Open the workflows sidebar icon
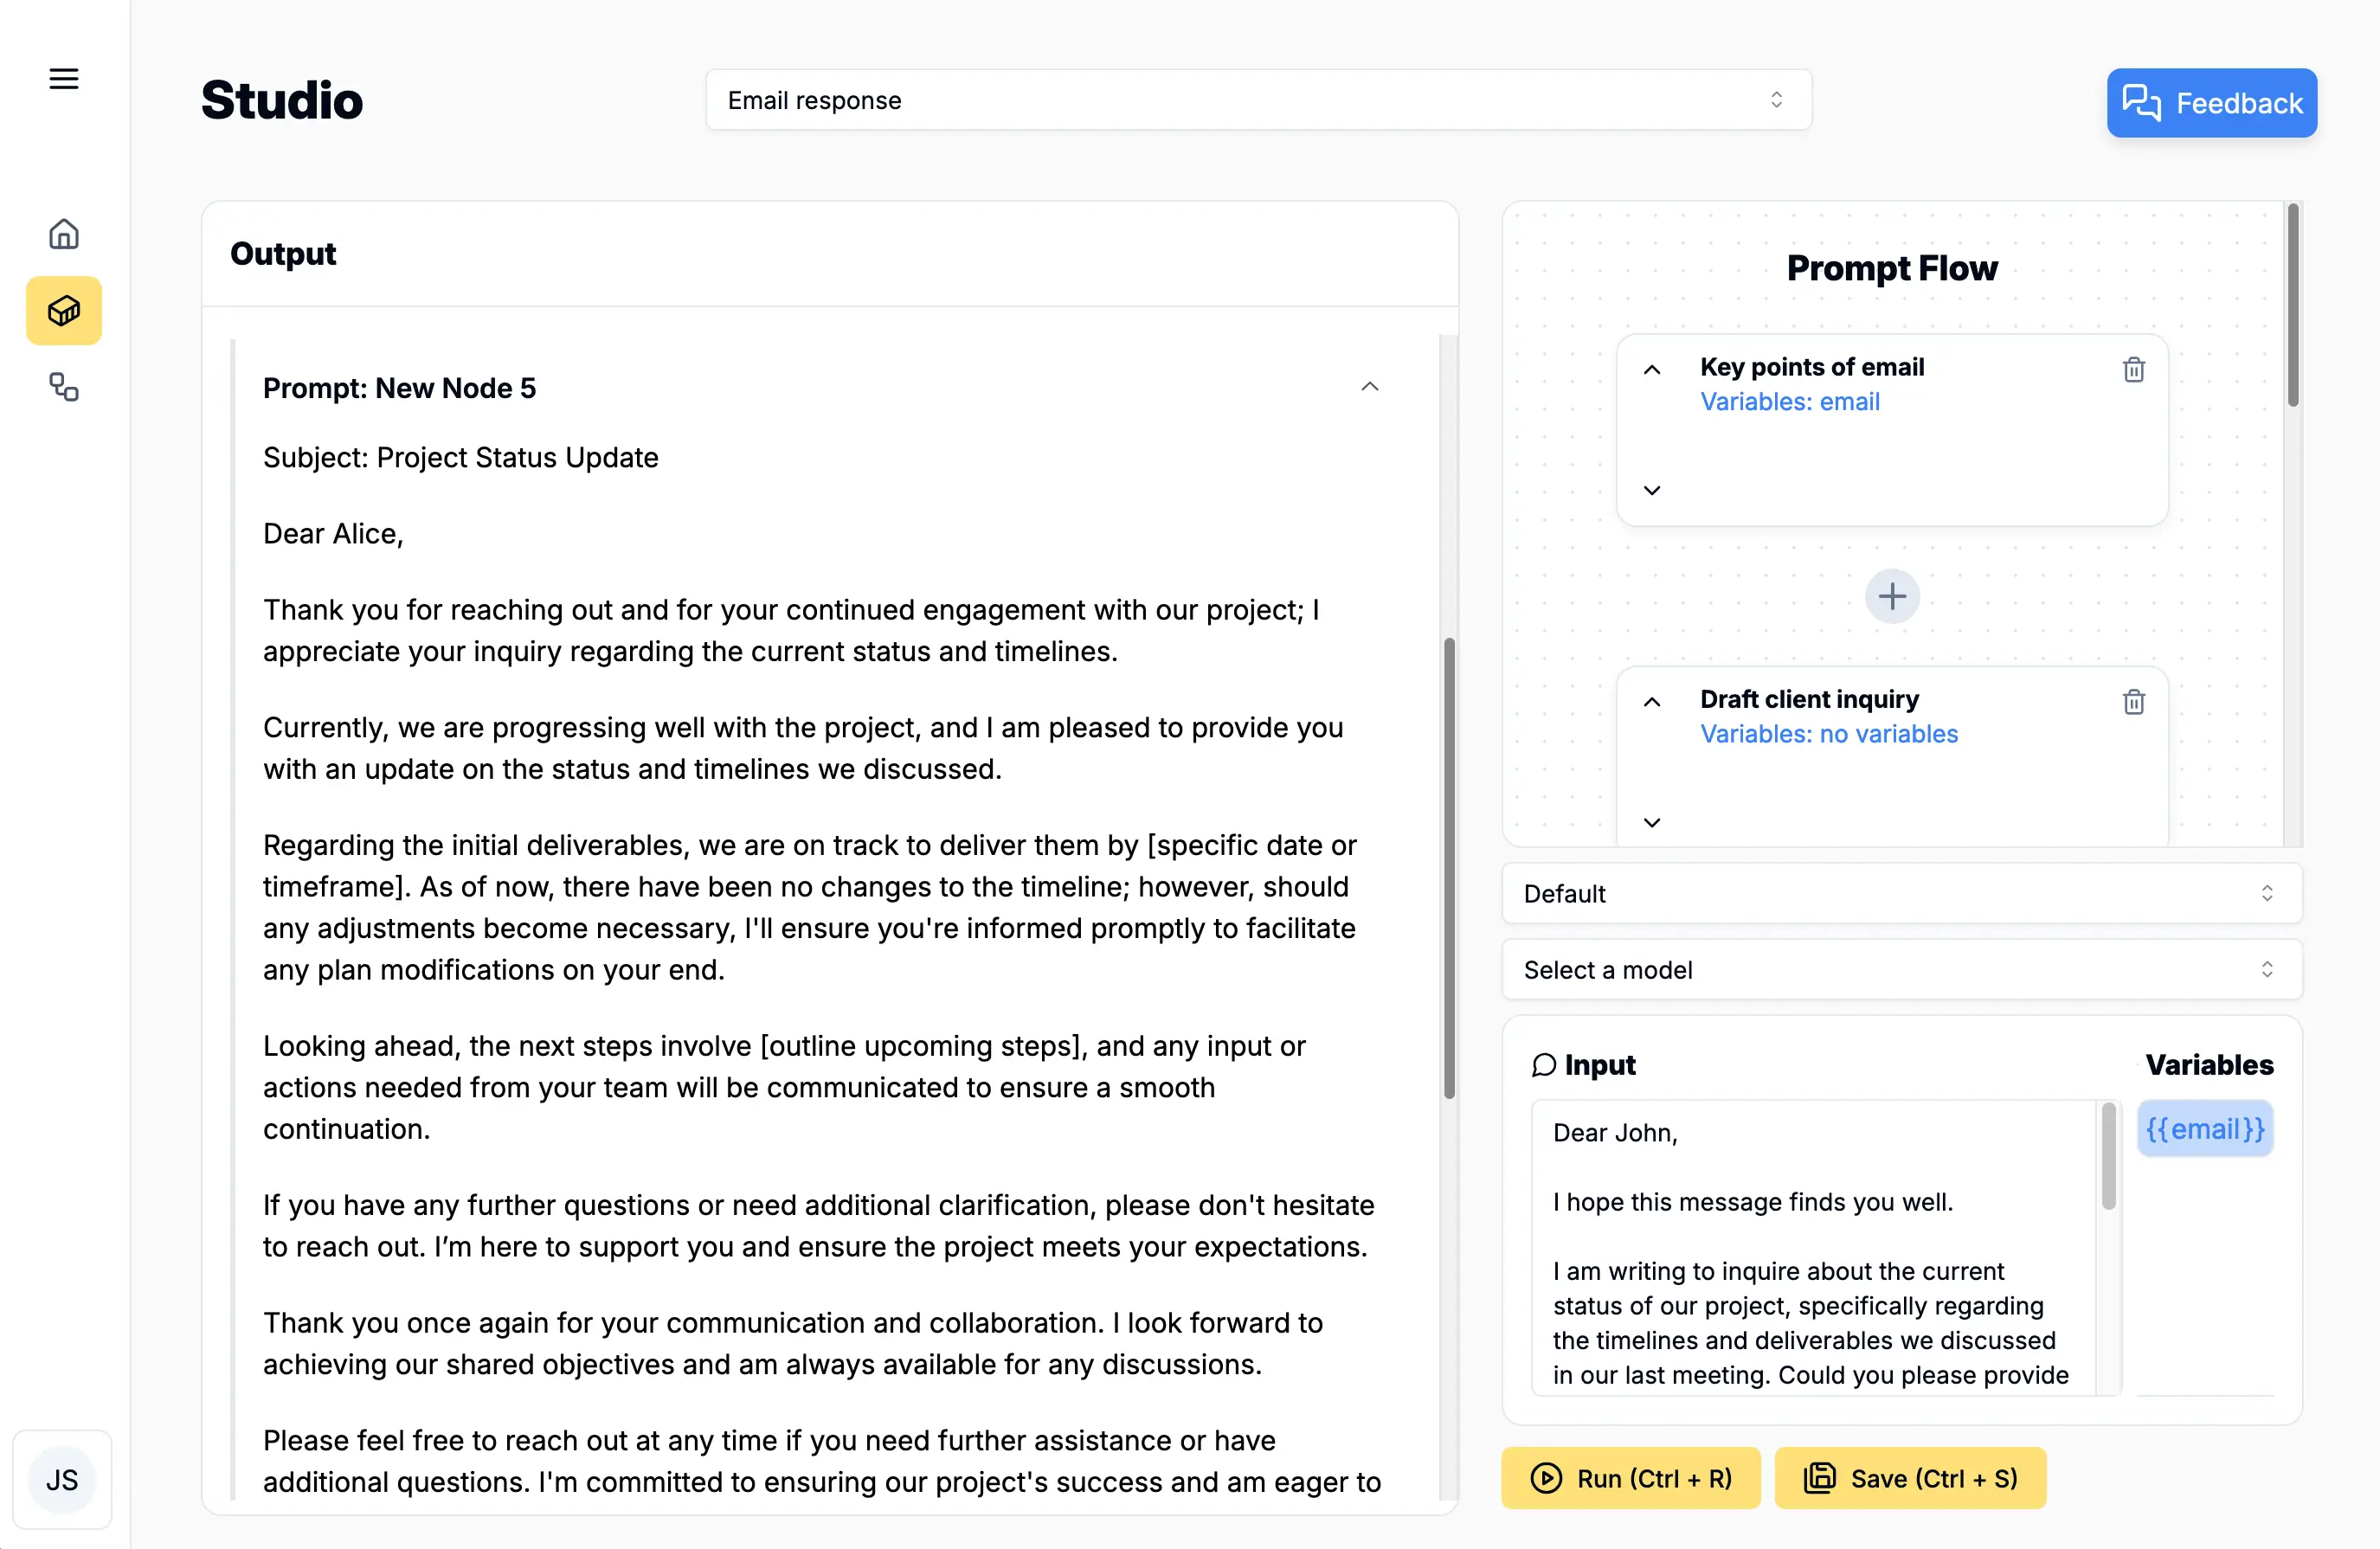The height and width of the screenshot is (1549, 2380). point(64,387)
